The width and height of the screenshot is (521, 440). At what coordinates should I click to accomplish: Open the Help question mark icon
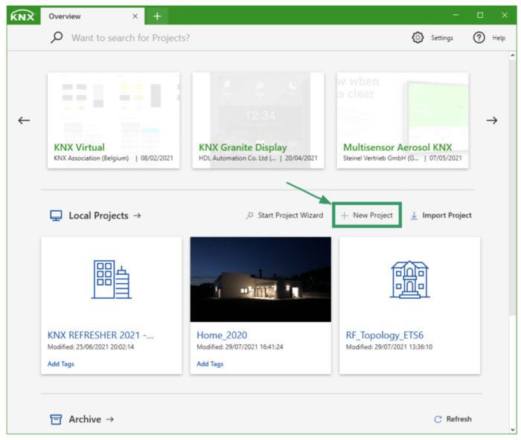point(479,37)
